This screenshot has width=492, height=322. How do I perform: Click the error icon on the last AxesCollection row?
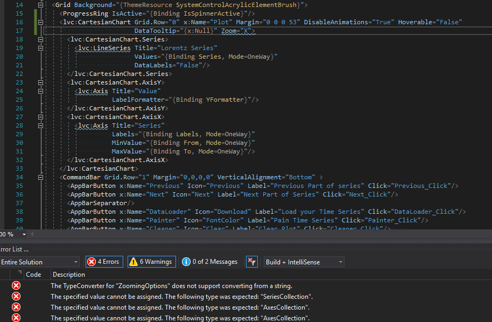pyautogui.click(x=16, y=317)
